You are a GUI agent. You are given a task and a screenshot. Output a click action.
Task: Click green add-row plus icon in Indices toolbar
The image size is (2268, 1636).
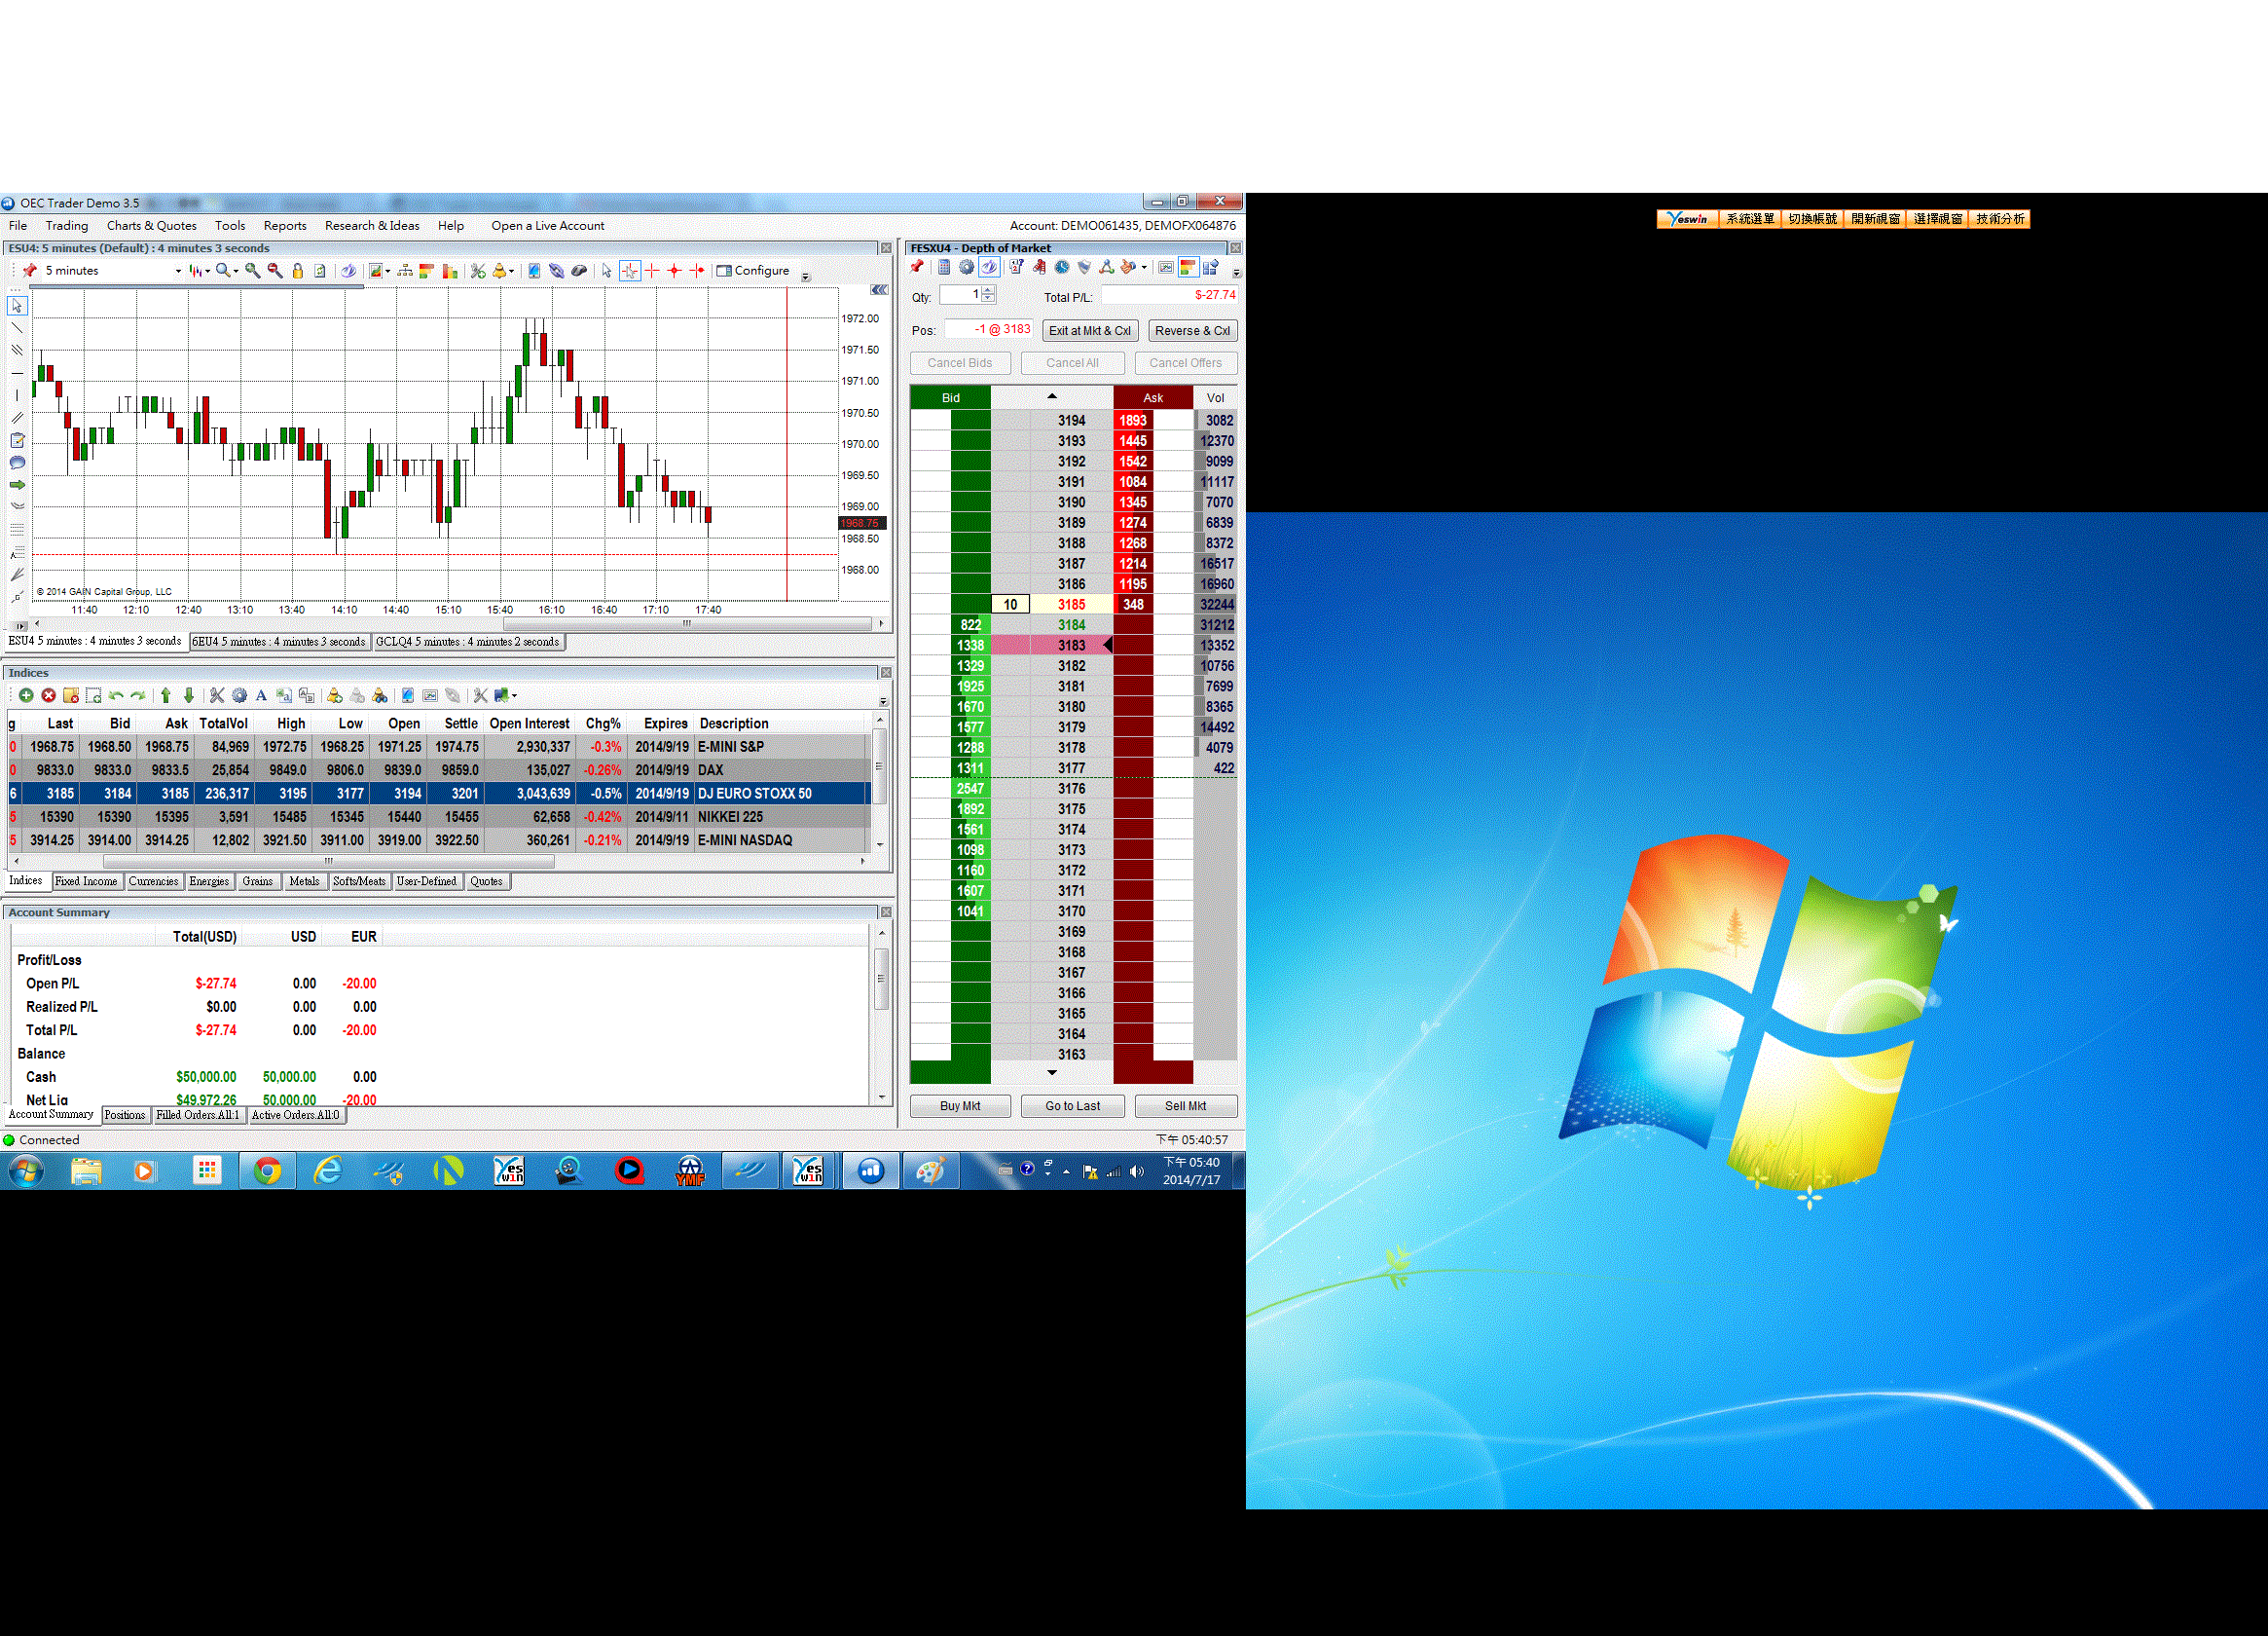pyautogui.click(x=26, y=695)
